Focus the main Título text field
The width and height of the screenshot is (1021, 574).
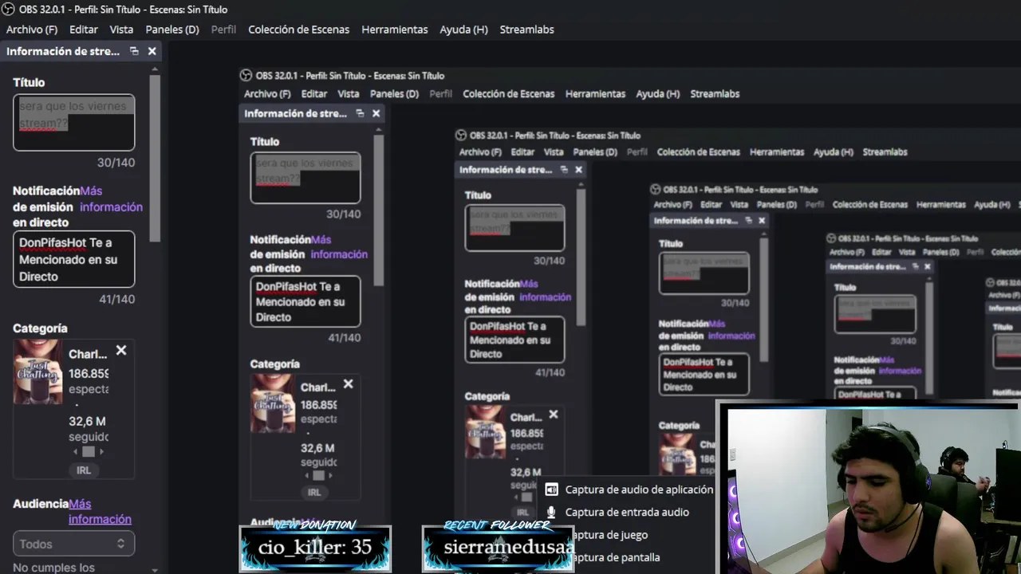click(x=73, y=123)
